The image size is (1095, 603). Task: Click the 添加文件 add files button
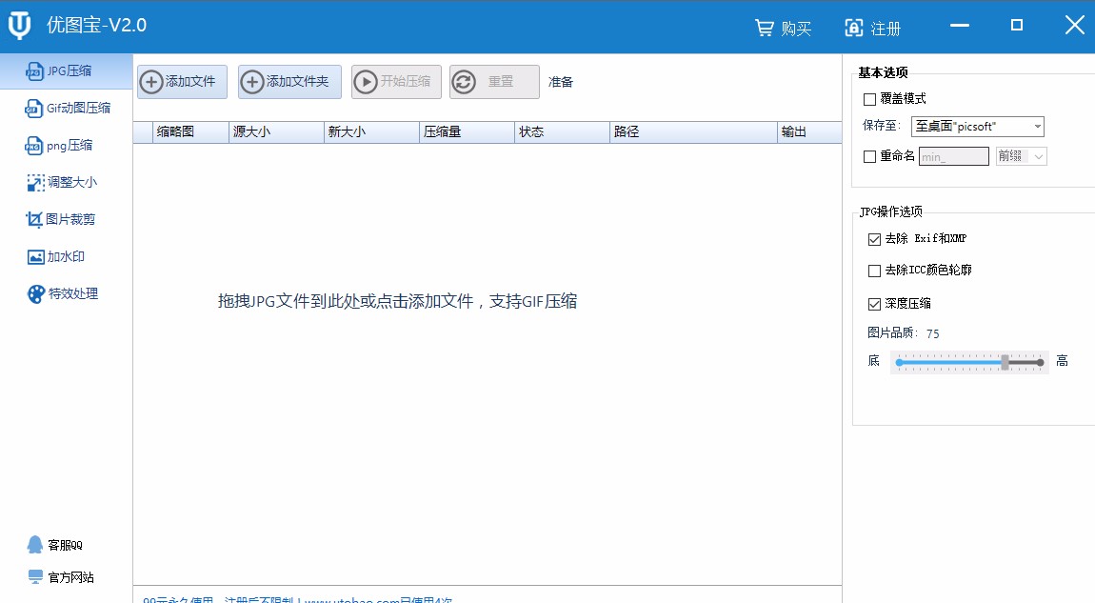[x=182, y=82]
